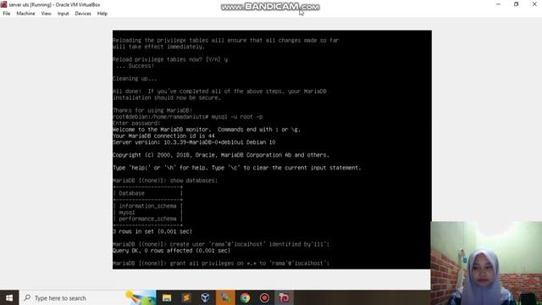Click the 'information_schema' database row
542x305 pixels.
click(x=147, y=206)
